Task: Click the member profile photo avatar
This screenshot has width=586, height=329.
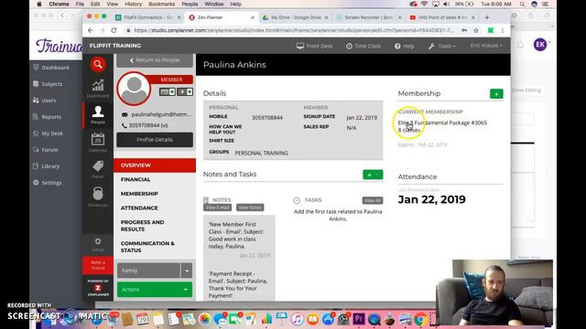Action: (x=134, y=89)
